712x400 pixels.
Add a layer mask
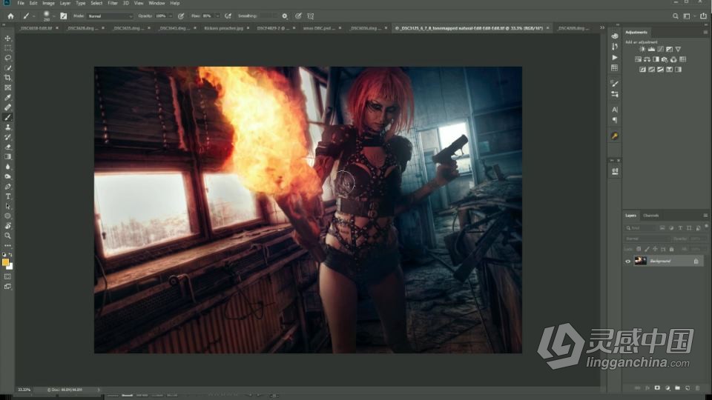point(657,388)
